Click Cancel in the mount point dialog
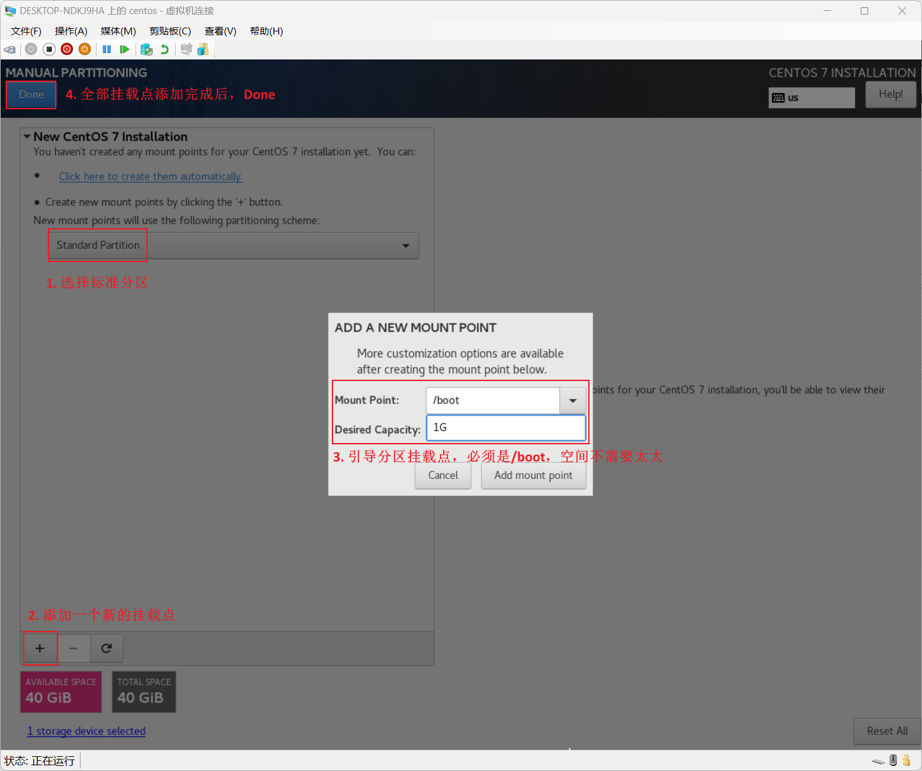This screenshot has height=771, width=922. 443,476
